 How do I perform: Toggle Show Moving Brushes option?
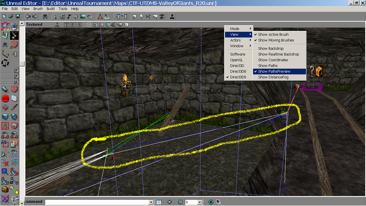click(280, 40)
